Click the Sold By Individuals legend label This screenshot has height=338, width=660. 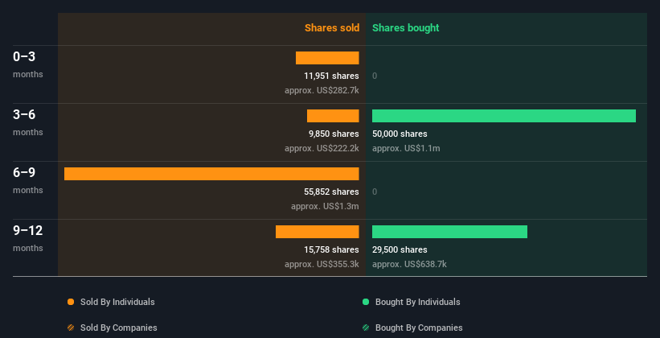pos(117,302)
